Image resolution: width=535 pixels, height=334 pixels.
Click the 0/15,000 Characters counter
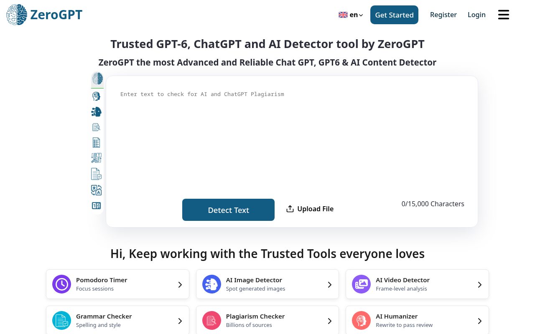433,204
